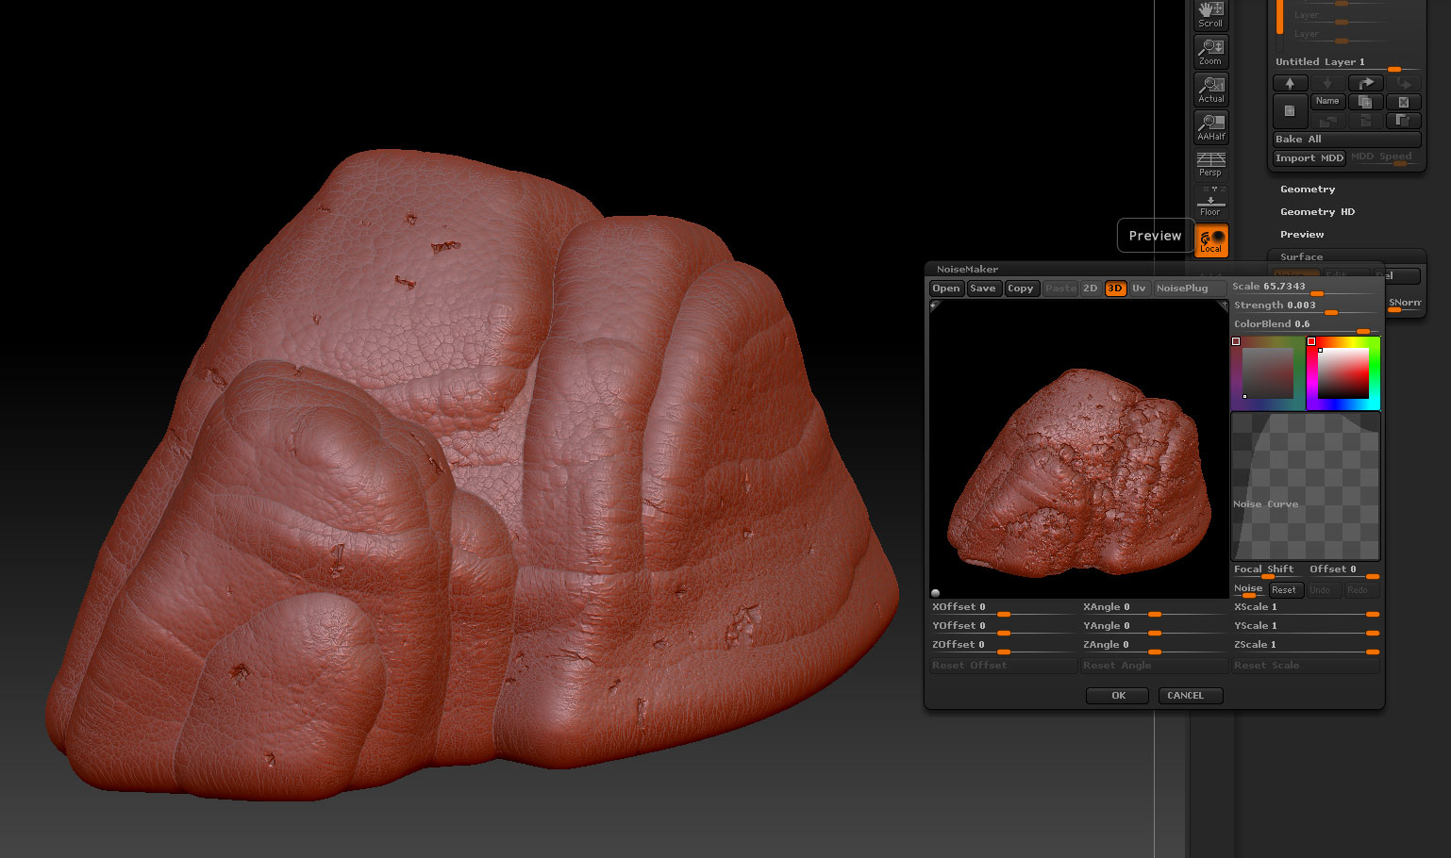The image size is (1451, 858).
Task: Click Save in NoiseMaker
Action: pyautogui.click(x=983, y=289)
